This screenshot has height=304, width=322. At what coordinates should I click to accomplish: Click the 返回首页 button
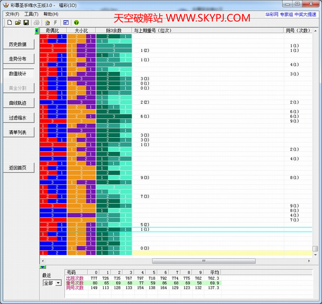pyautogui.click(x=18, y=168)
